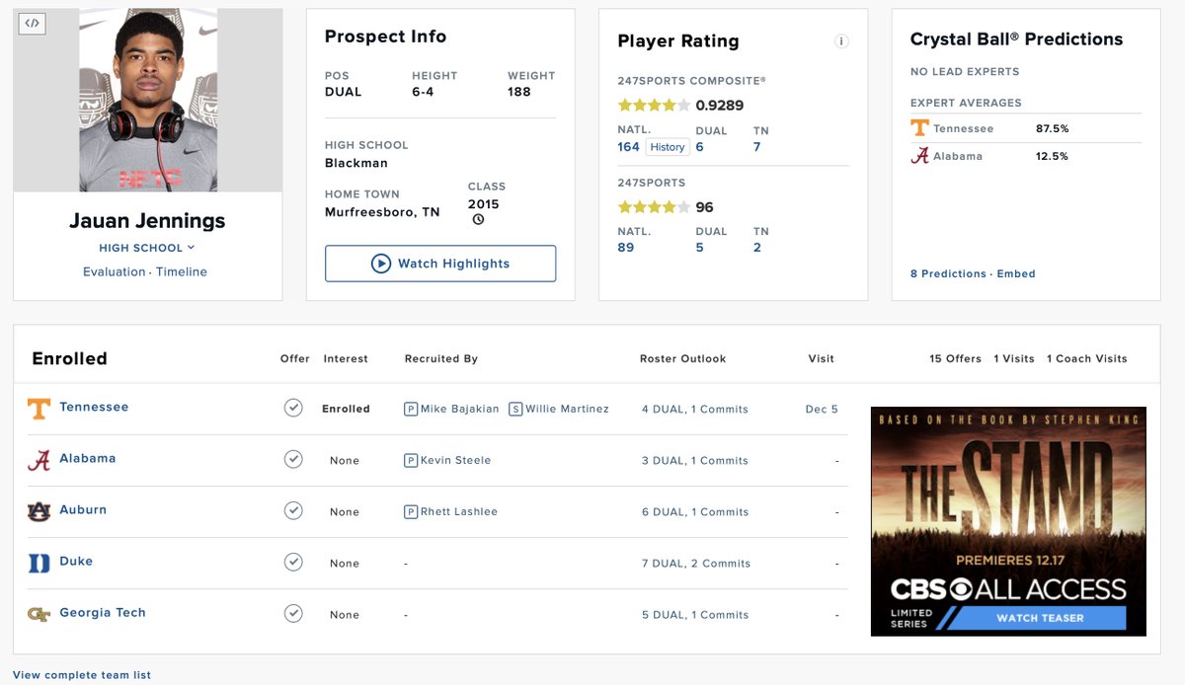Open the Evaluation link
Viewport: 1185px width, 685px height.
point(114,271)
